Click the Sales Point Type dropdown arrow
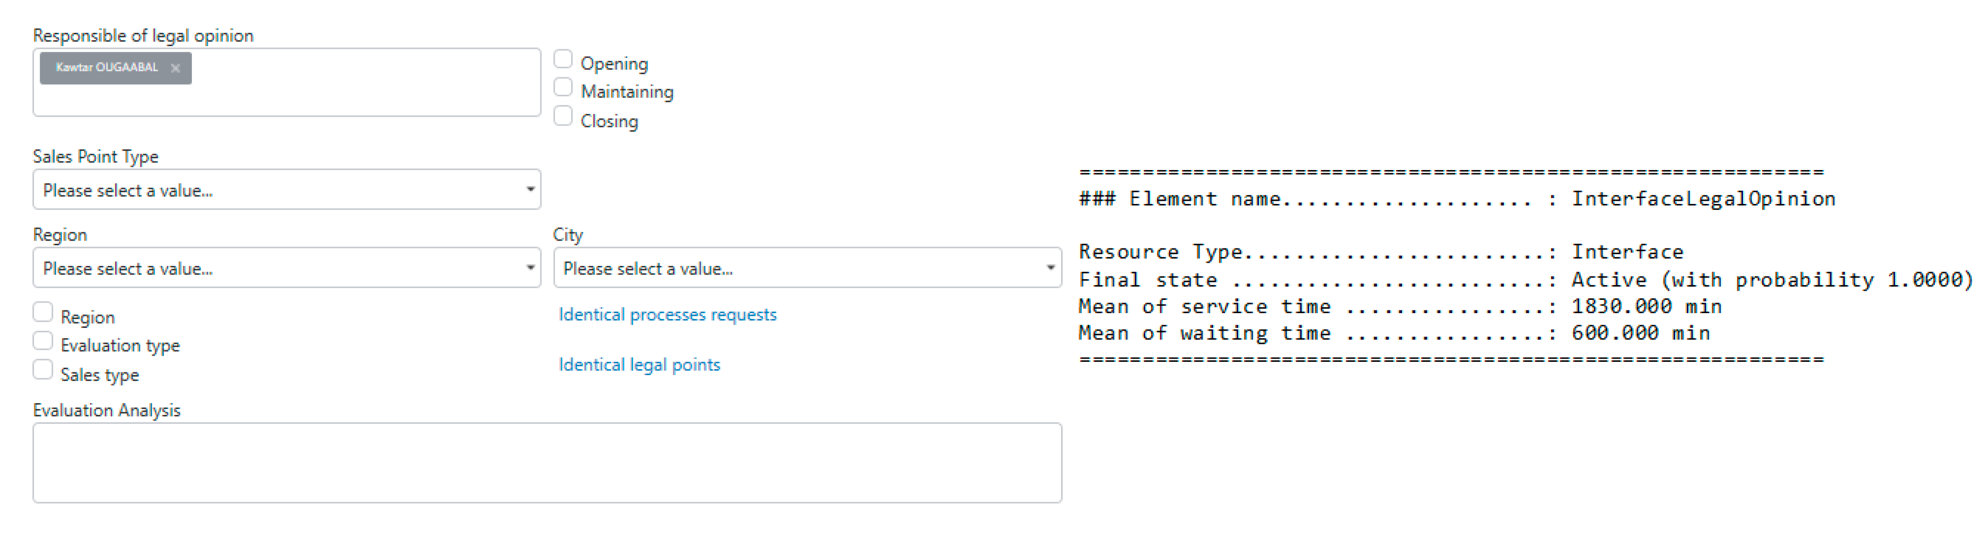 tap(530, 190)
